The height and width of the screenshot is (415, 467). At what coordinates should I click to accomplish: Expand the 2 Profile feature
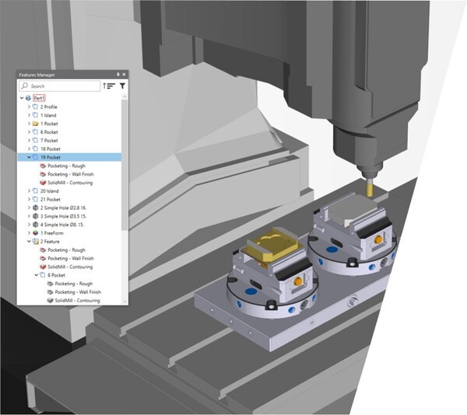pyautogui.click(x=29, y=107)
